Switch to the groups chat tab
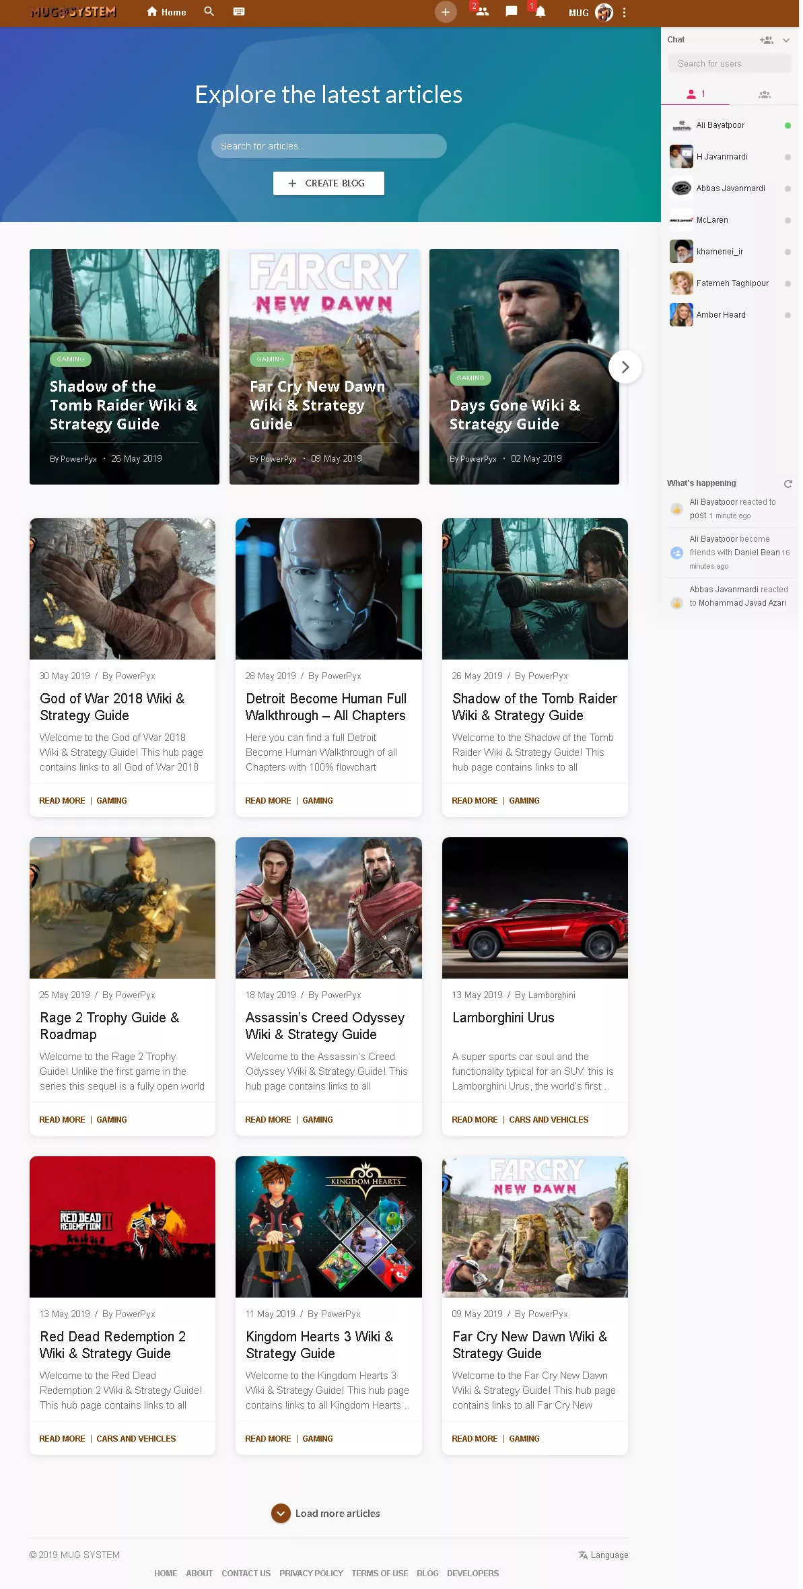 pos(764,94)
